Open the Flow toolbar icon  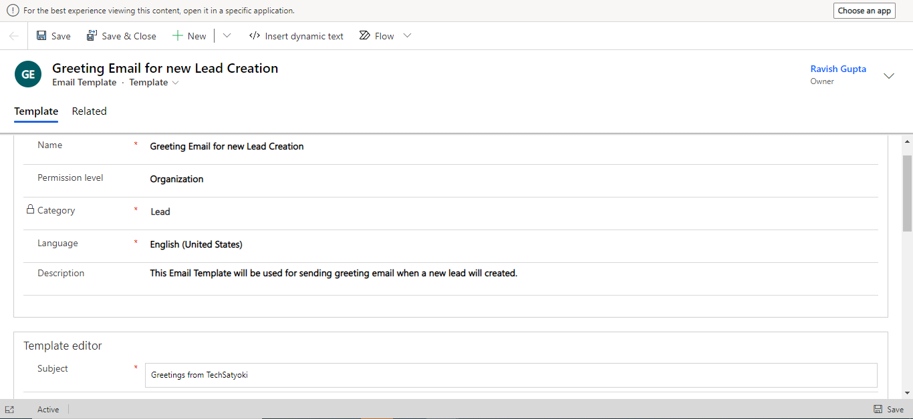[364, 35]
